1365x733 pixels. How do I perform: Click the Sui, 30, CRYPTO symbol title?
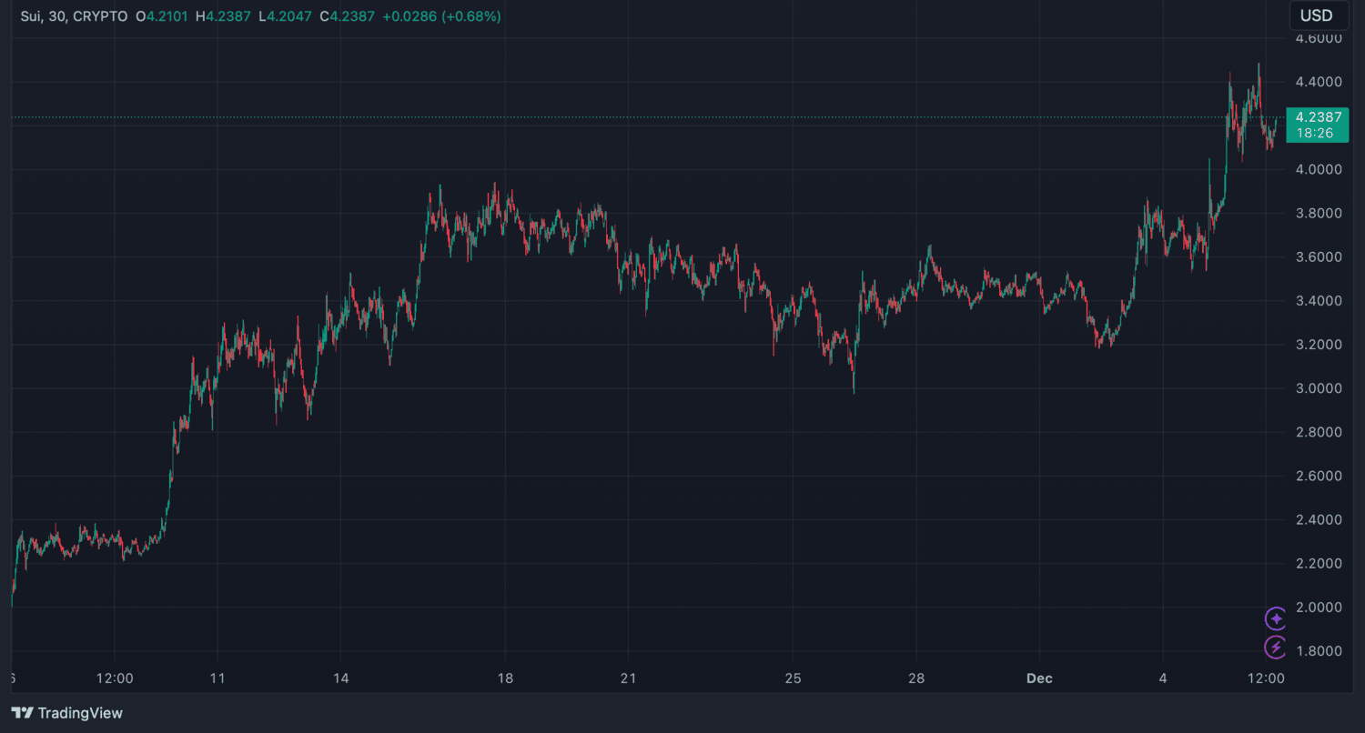(75, 16)
